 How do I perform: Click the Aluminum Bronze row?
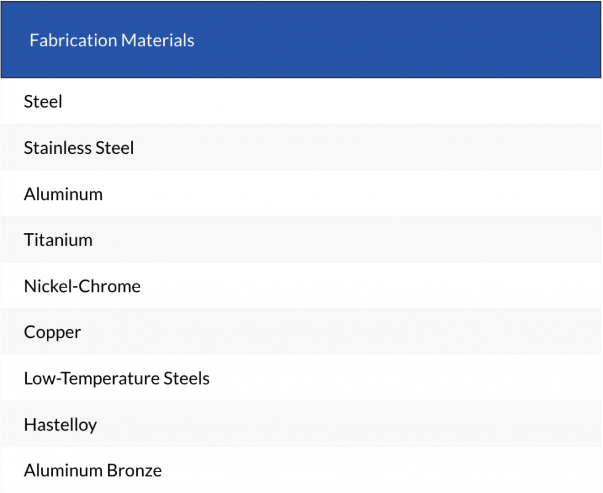(301, 471)
